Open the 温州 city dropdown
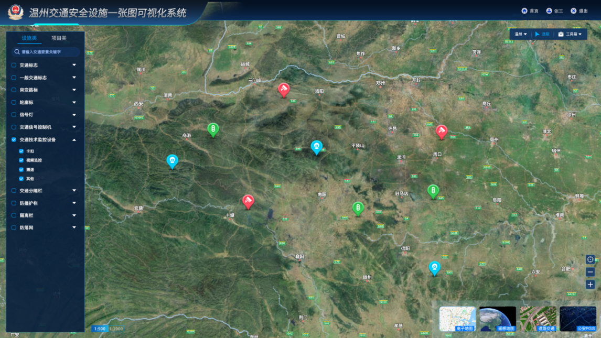Image resolution: width=601 pixels, height=338 pixels. click(521, 34)
